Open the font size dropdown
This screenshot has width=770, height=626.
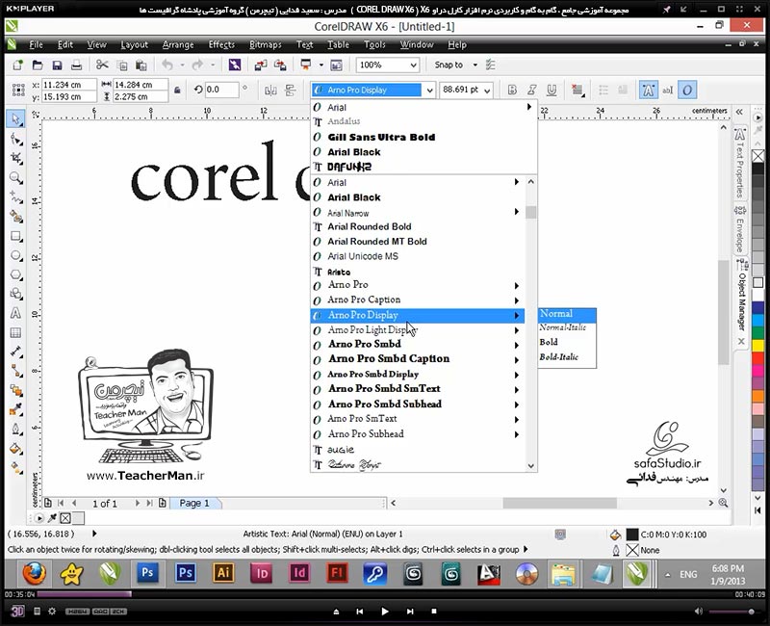tap(487, 91)
